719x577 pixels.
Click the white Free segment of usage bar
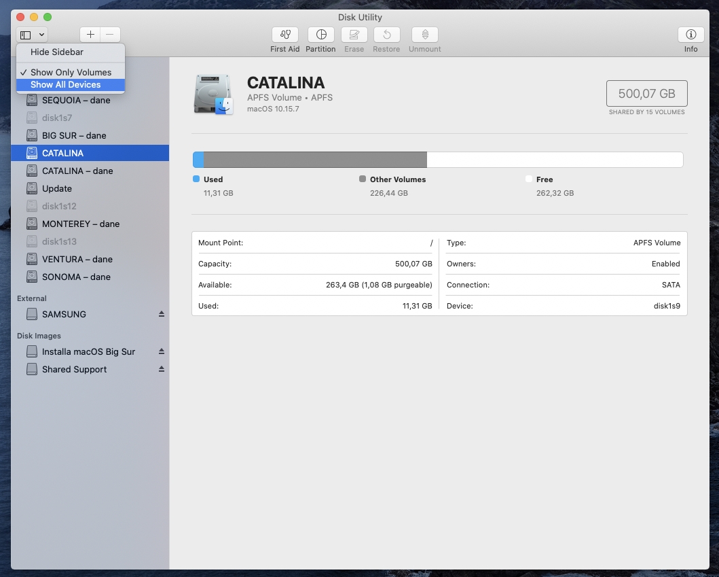pos(555,160)
